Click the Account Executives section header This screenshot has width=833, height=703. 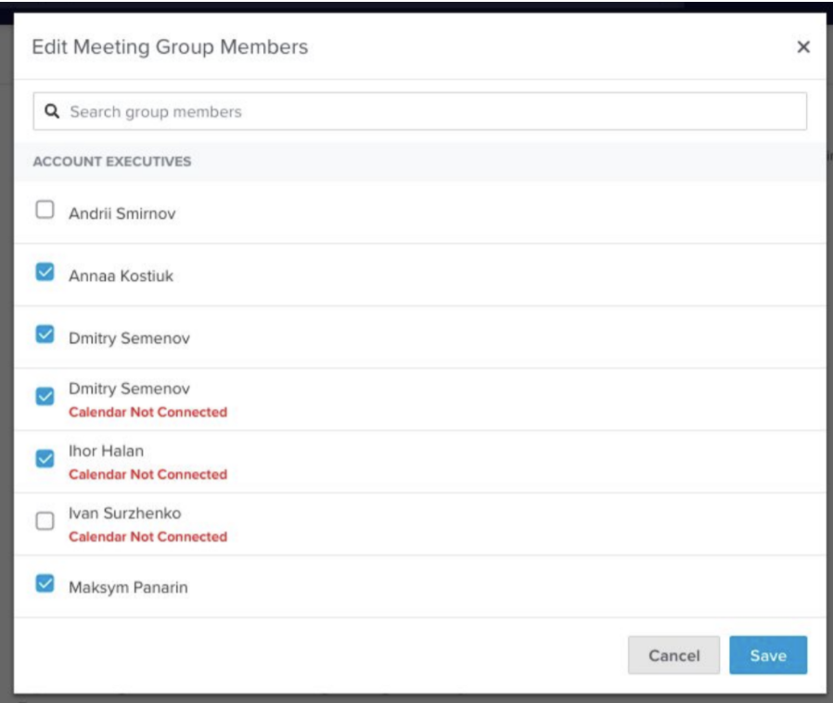(x=112, y=161)
